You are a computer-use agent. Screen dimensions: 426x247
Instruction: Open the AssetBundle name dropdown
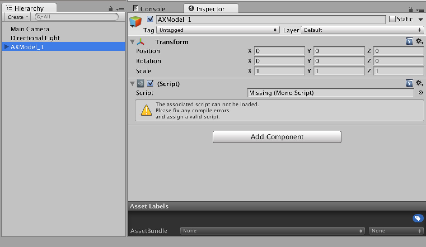click(273, 231)
